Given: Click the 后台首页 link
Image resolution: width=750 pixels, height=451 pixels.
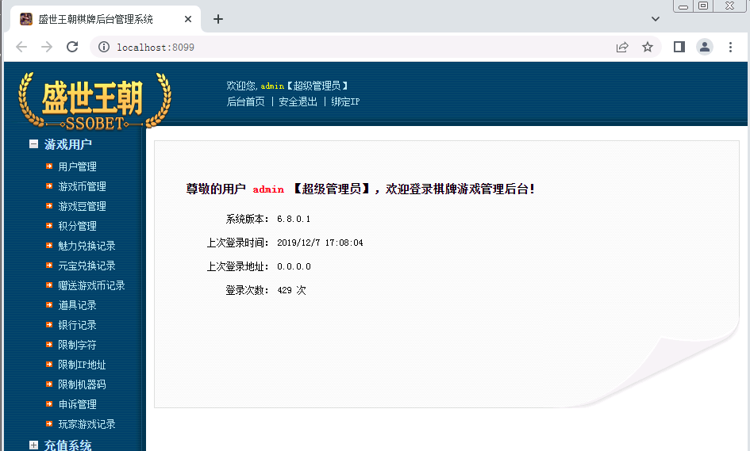Looking at the screenshot, I should pos(246,101).
